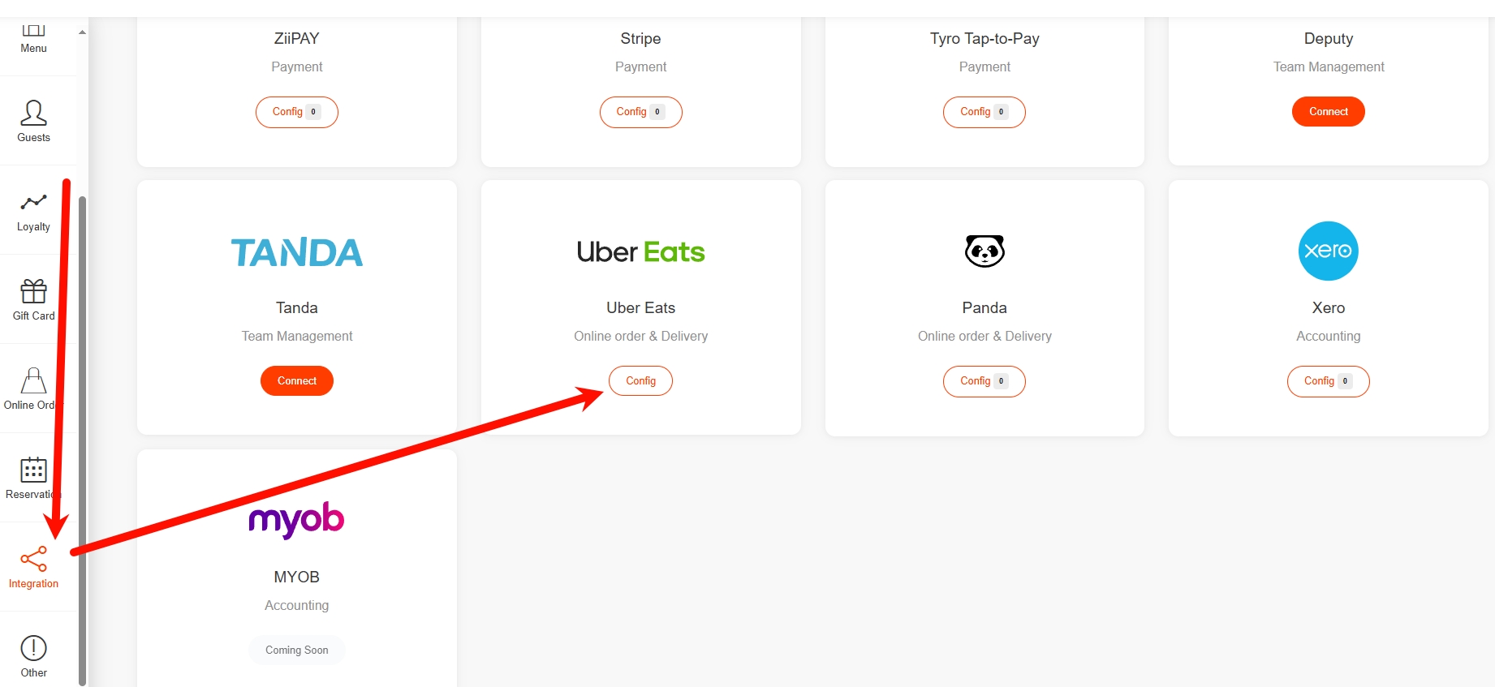The height and width of the screenshot is (687, 1495).
Task: Open the Menu sidebar item
Action: (x=33, y=39)
